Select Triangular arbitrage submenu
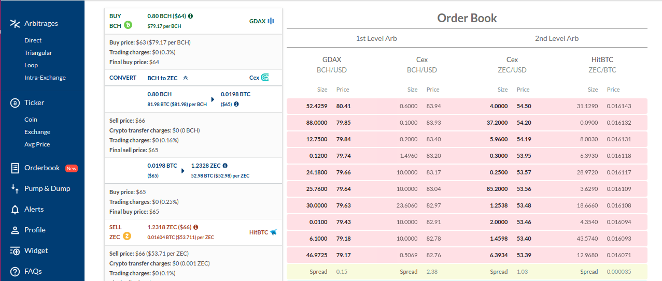The width and height of the screenshot is (662, 281). pos(38,53)
